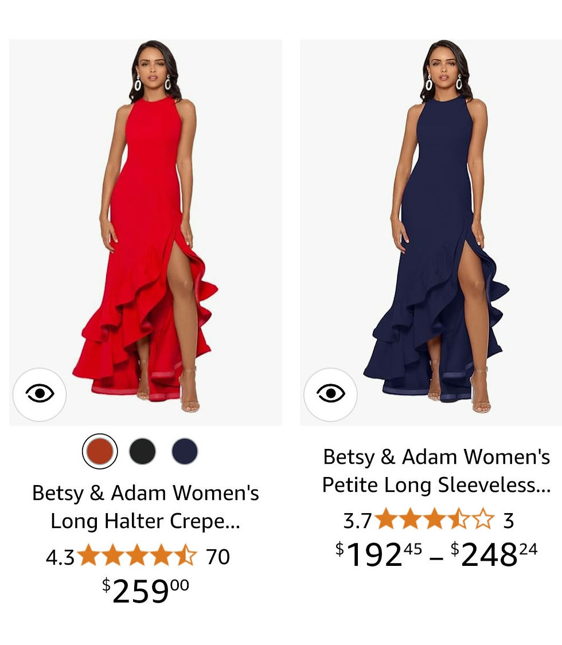Open quick look for the red dress
The height and width of the screenshot is (645, 562).
[x=40, y=394]
